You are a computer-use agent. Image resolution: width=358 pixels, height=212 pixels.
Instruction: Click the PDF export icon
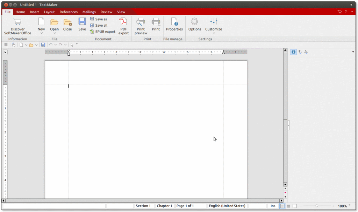[x=123, y=22]
